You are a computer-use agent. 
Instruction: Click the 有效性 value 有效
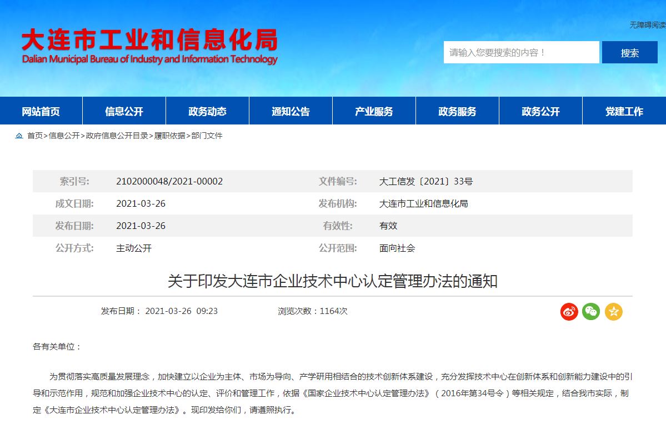[x=388, y=226]
